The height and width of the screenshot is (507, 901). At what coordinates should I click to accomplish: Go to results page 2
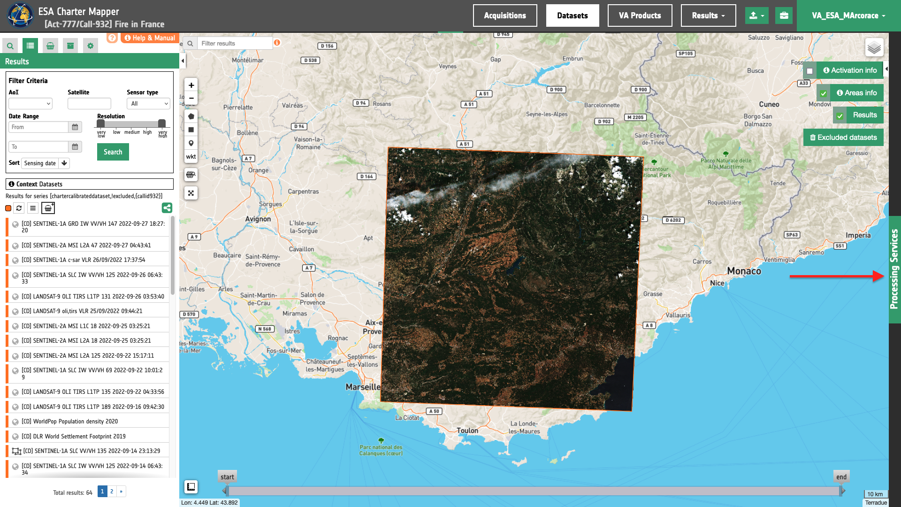(x=112, y=492)
